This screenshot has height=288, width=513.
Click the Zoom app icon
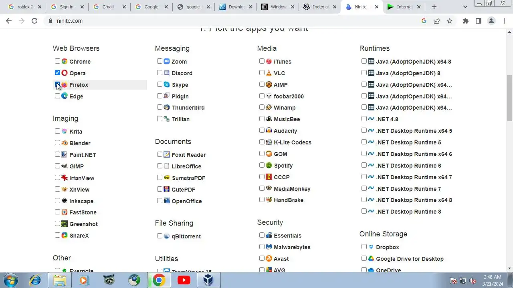point(167,61)
